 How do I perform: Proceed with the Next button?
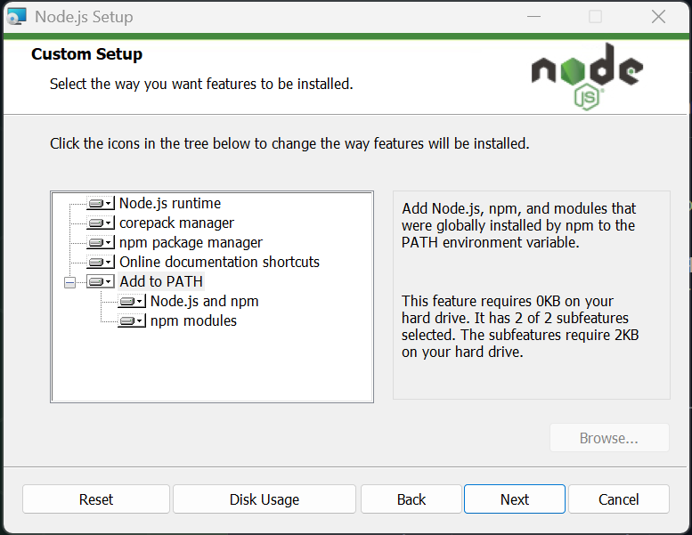(515, 499)
